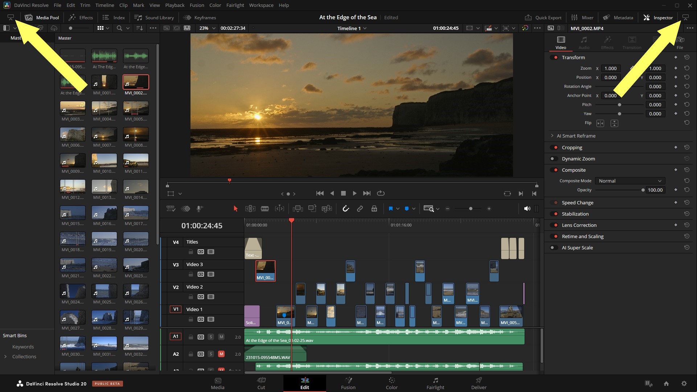
Task: Add a blue marker on timeline
Action: tap(407, 209)
